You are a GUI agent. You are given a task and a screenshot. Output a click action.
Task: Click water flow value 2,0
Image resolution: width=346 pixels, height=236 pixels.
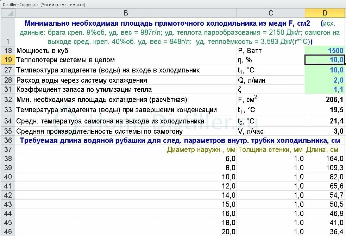click(x=325, y=80)
